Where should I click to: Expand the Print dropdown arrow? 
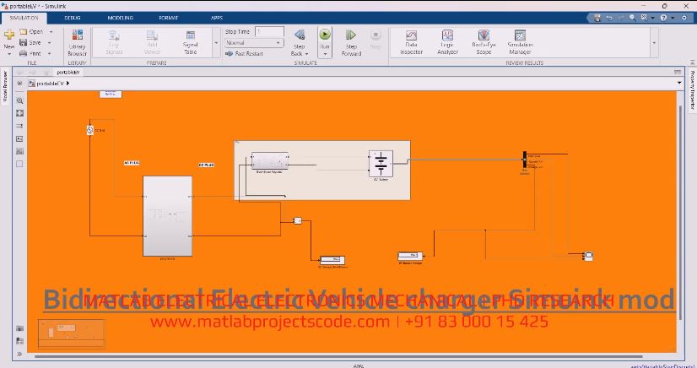[49, 53]
